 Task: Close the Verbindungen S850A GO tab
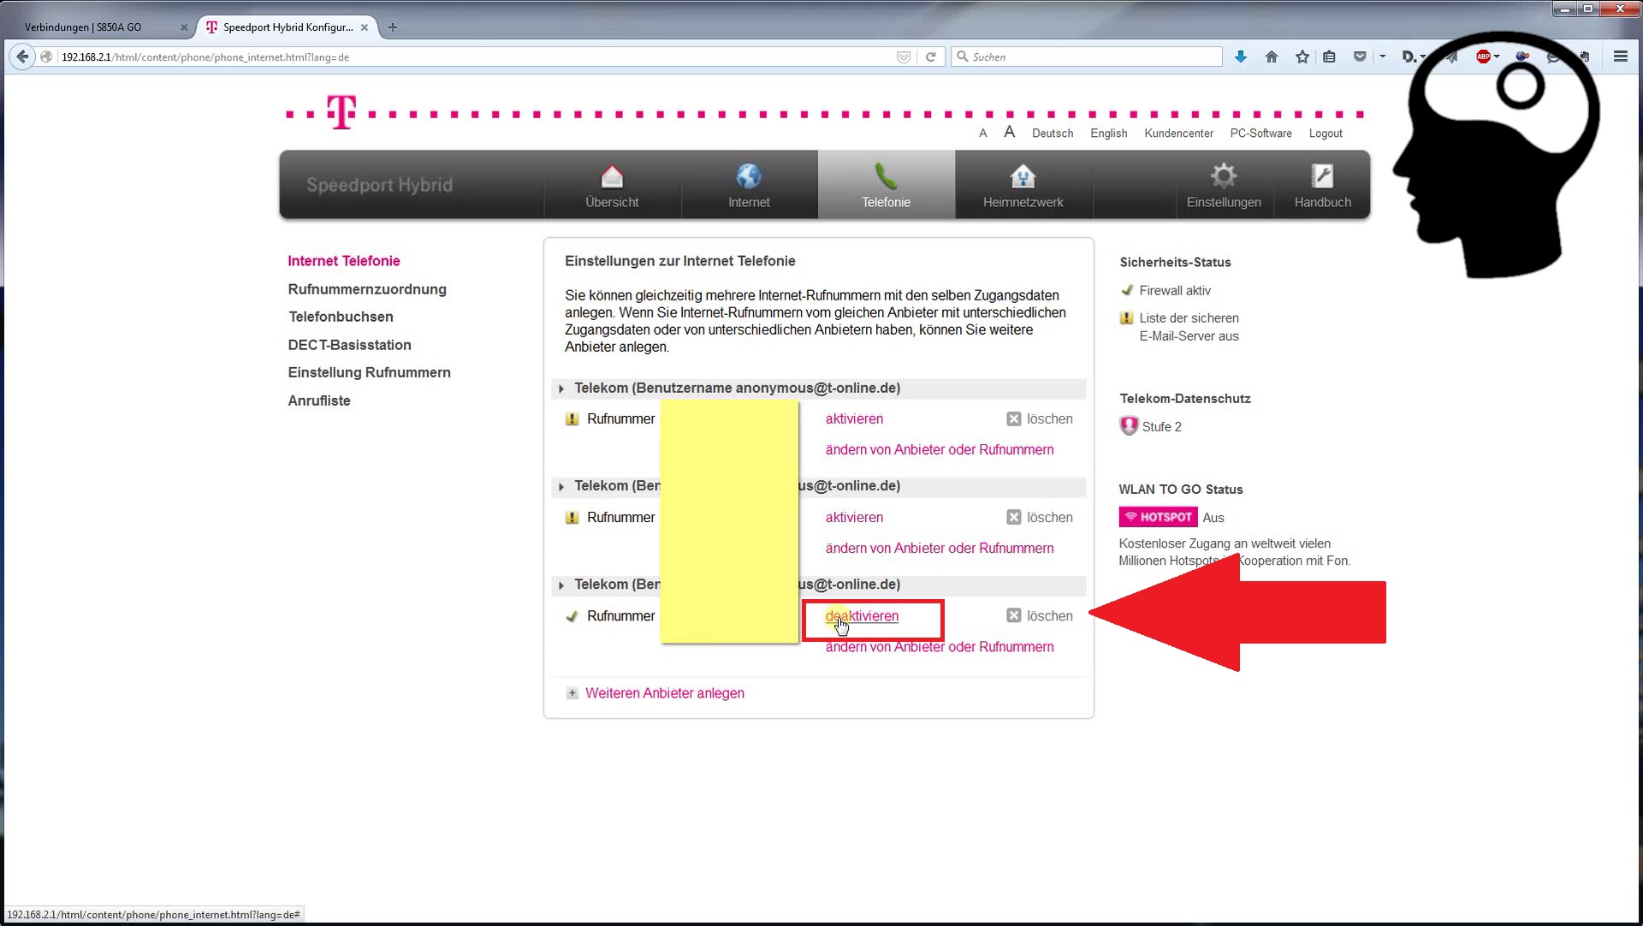click(x=184, y=27)
